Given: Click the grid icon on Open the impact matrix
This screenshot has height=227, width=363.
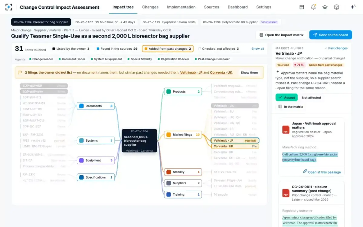Looking at the screenshot, I should point(261,35).
